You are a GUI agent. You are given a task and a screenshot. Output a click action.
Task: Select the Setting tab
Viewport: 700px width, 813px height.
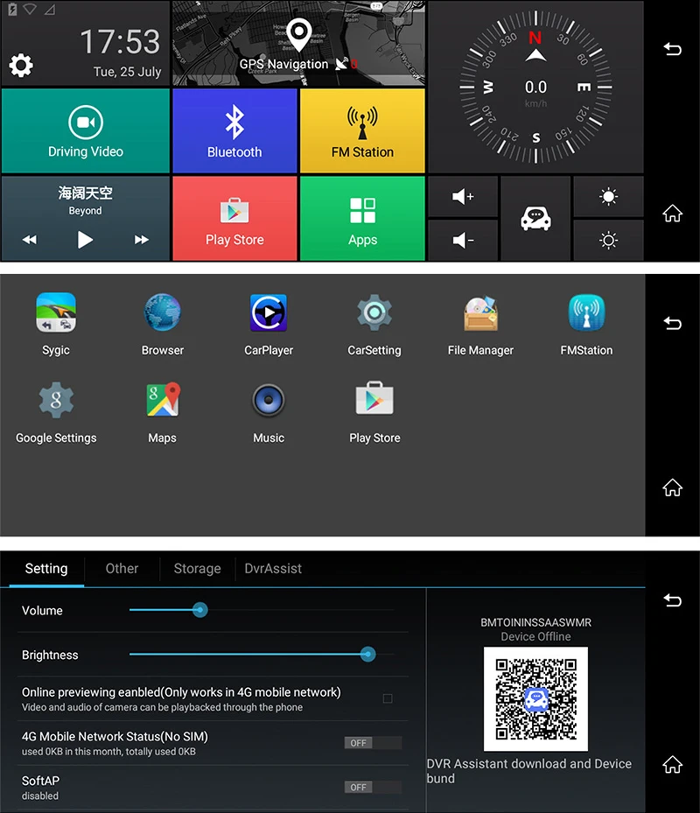click(46, 569)
